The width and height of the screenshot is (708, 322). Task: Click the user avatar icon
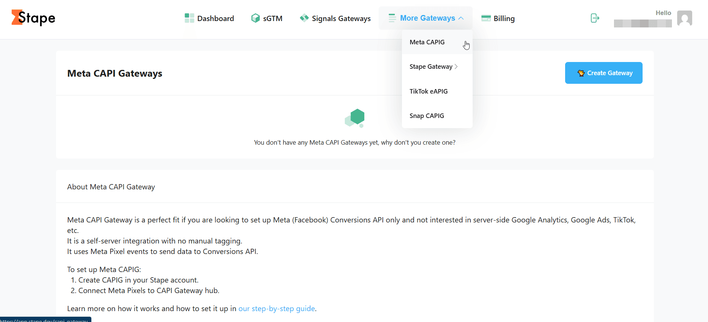(x=685, y=18)
